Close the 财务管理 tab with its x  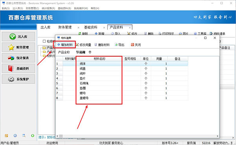(x=78, y=27)
